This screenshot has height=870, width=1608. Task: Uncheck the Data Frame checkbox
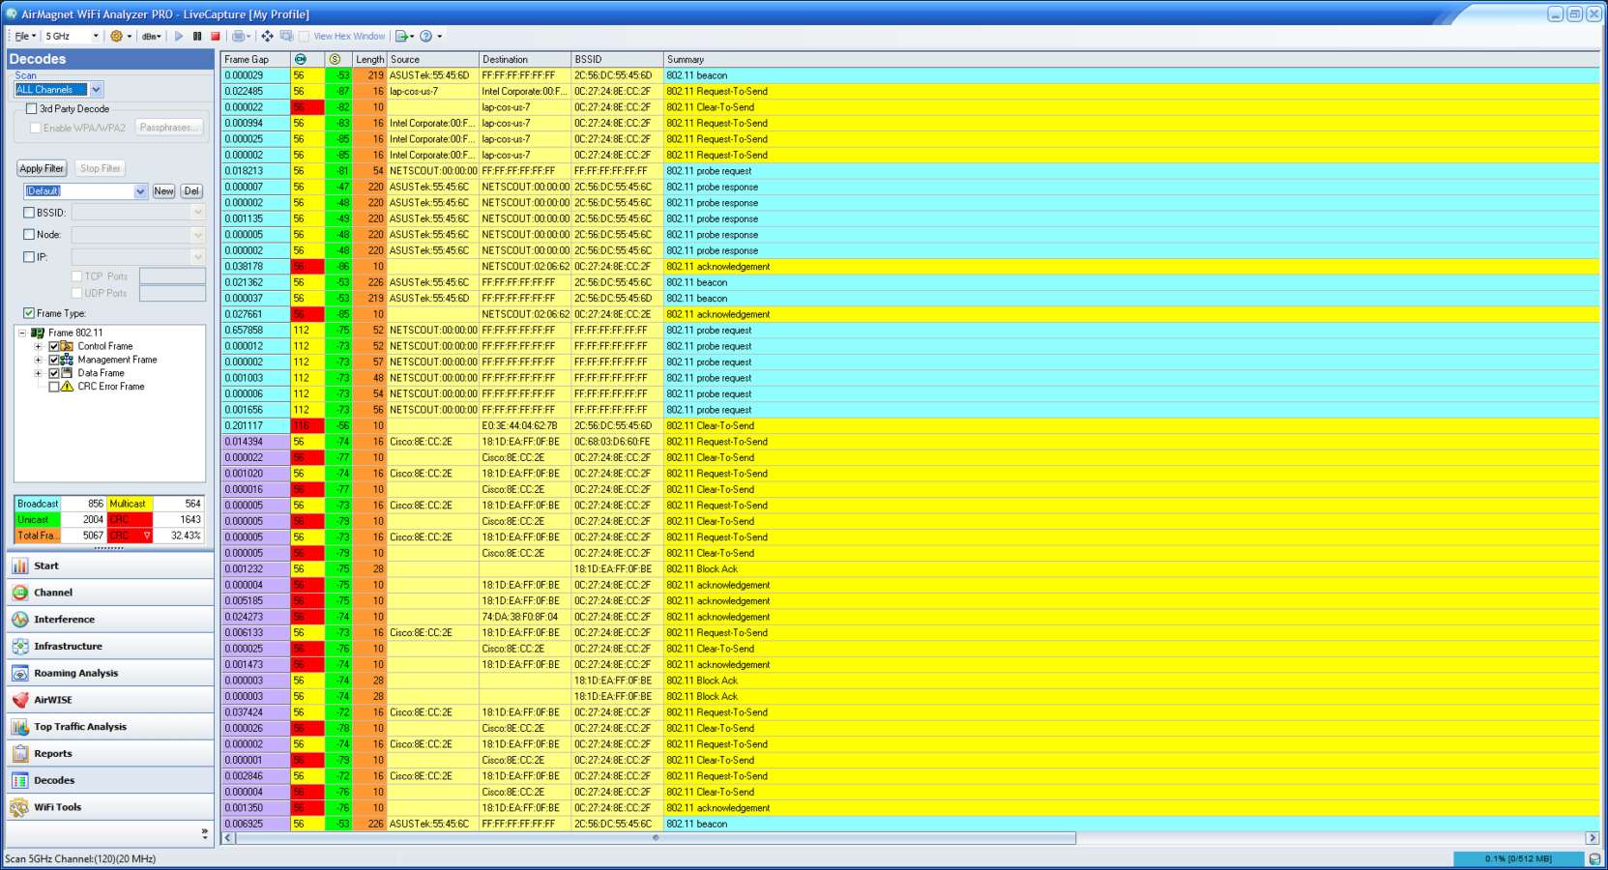[x=54, y=373]
